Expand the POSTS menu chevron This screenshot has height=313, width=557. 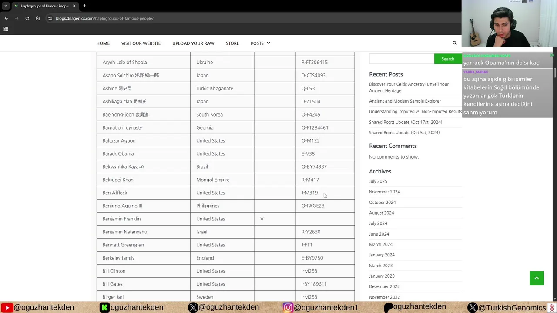(x=268, y=43)
